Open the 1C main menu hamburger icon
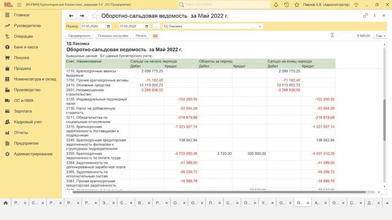Image resolution: width=392 pixels, height=220 pixels. (x=19, y=5)
